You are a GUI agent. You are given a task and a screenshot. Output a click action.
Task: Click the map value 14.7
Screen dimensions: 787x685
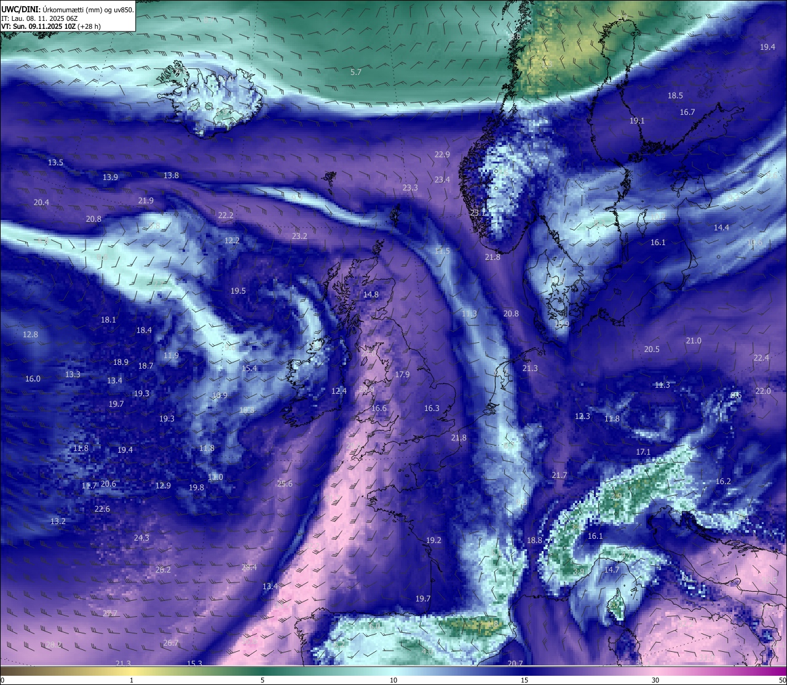click(612, 570)
